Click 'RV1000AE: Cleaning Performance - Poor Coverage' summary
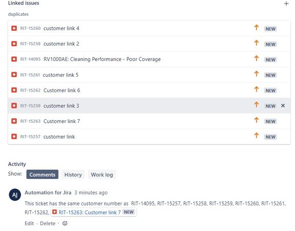The width and height of the screenshot is (295, 231). point(102,59)
